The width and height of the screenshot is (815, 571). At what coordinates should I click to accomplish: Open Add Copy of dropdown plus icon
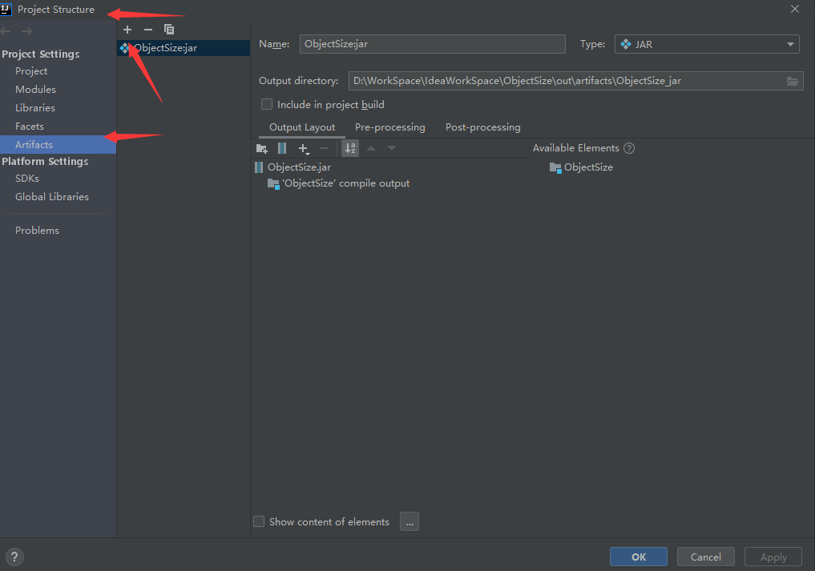coord(304,149)
